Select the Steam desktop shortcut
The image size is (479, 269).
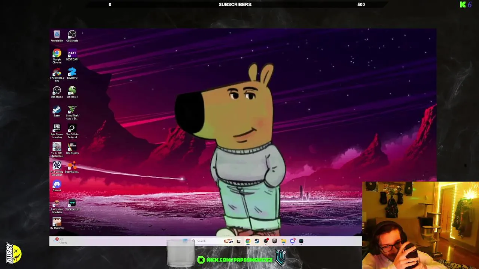coord(57,111)
